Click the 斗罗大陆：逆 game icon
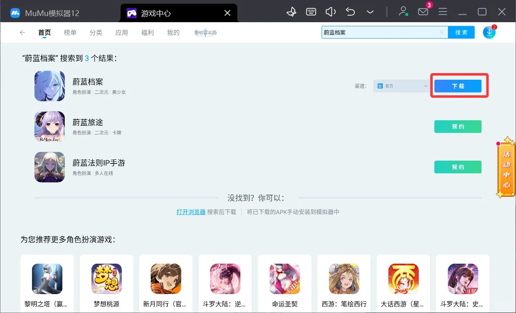Screen dimensions: 516x313 (x=225, y=279)
